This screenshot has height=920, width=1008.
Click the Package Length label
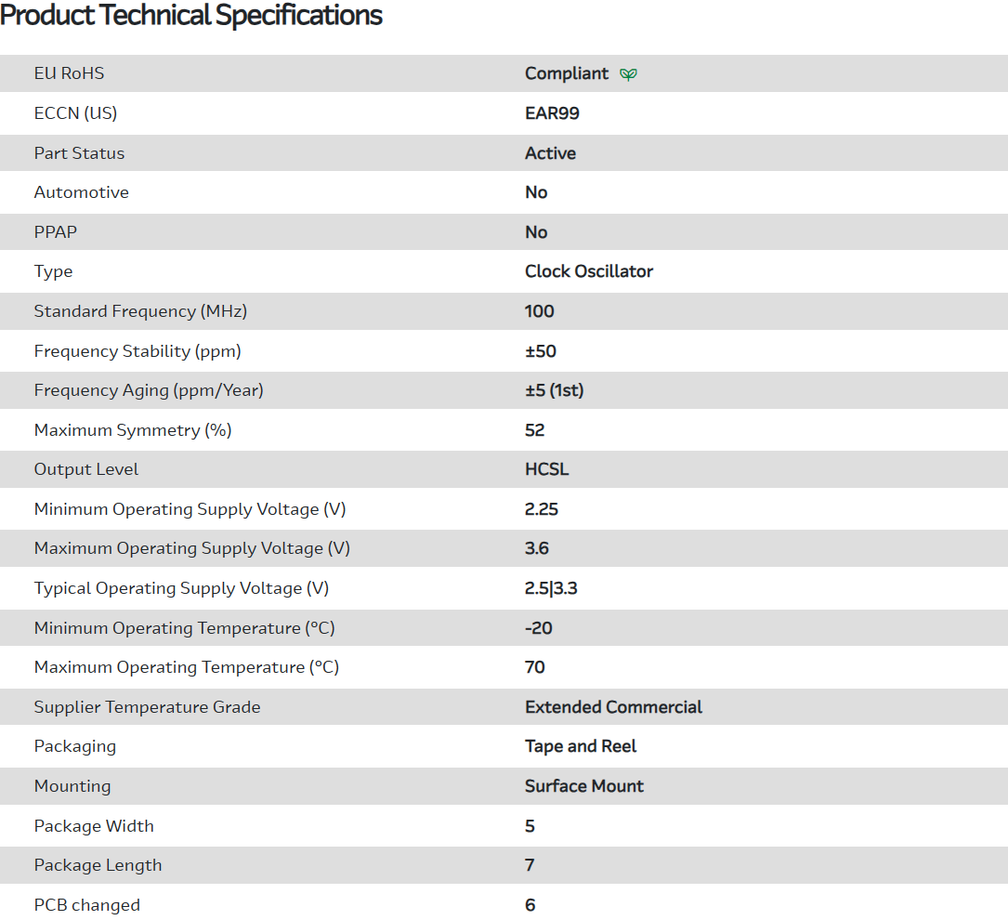(x=98, y=865)
